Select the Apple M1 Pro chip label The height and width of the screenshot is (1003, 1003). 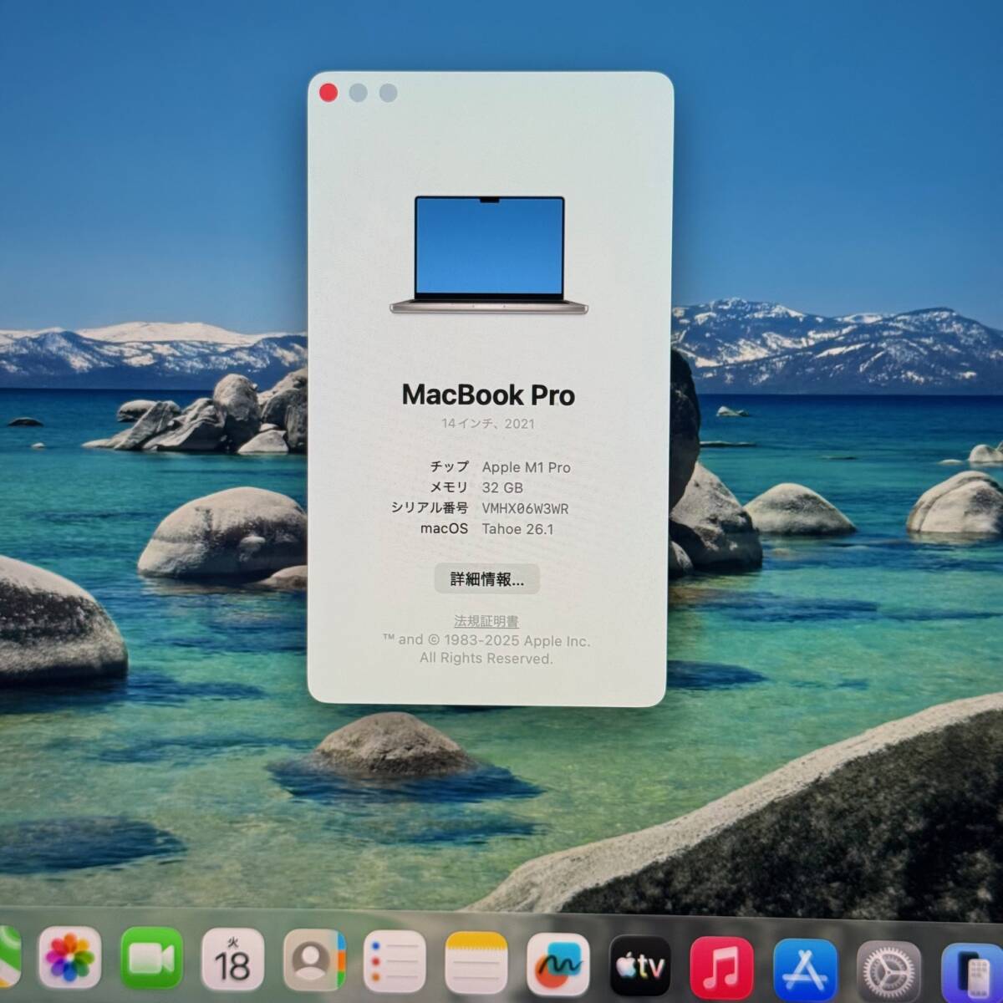click(527, 467)
